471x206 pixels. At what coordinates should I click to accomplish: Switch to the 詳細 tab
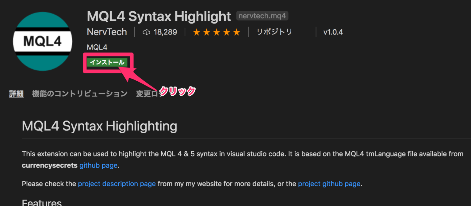[x=16, y=94]
